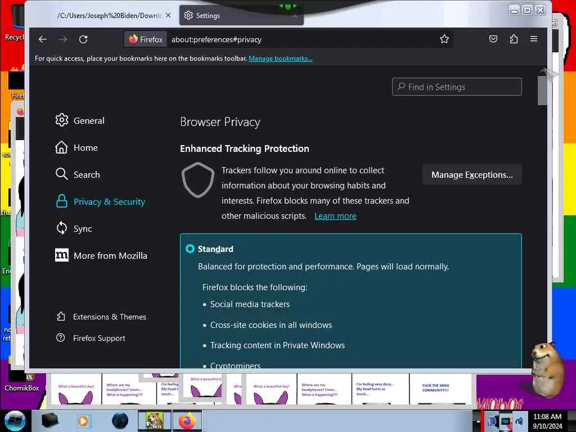
Task: Click the volume speaker tray icon
Action: tap(519, 421)
